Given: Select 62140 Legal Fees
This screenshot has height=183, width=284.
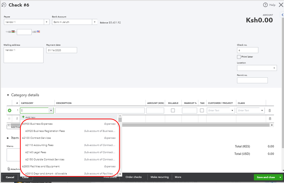Looking at the screenshot, I should tap(69, 152).
